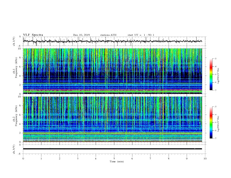
Task: Select the date text "Dec. 10, 2018"
Action: pyautogui.click(x=81, y=35)
